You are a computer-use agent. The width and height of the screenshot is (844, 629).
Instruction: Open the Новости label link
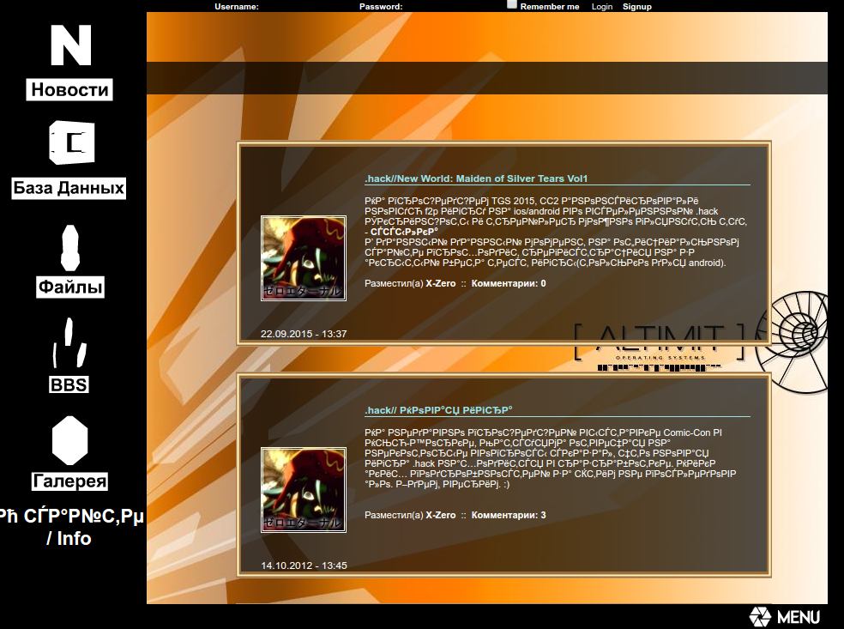pyautogui.click(x=69, y=89)
